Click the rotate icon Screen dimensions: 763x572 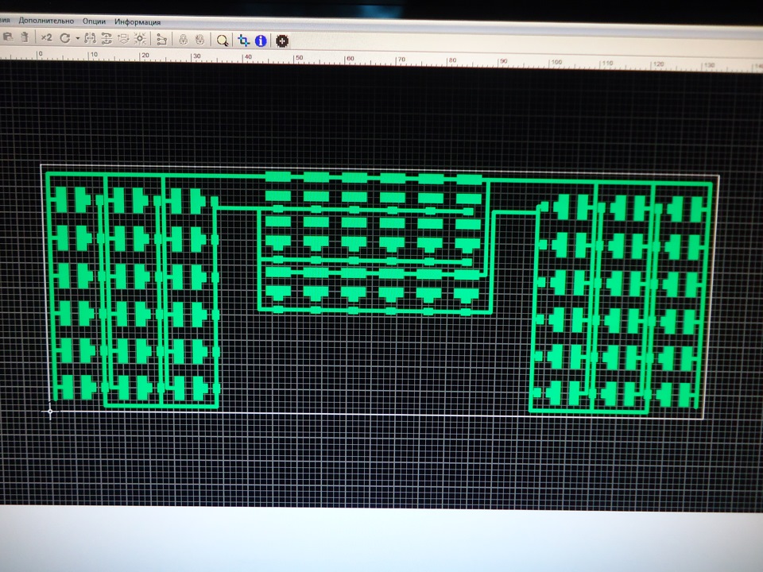coord(64,38)
